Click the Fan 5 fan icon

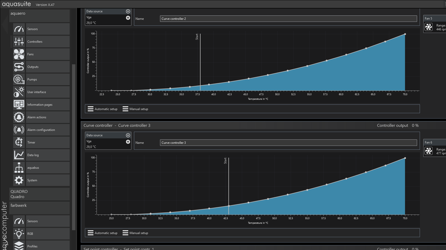[x=429, y=27]
